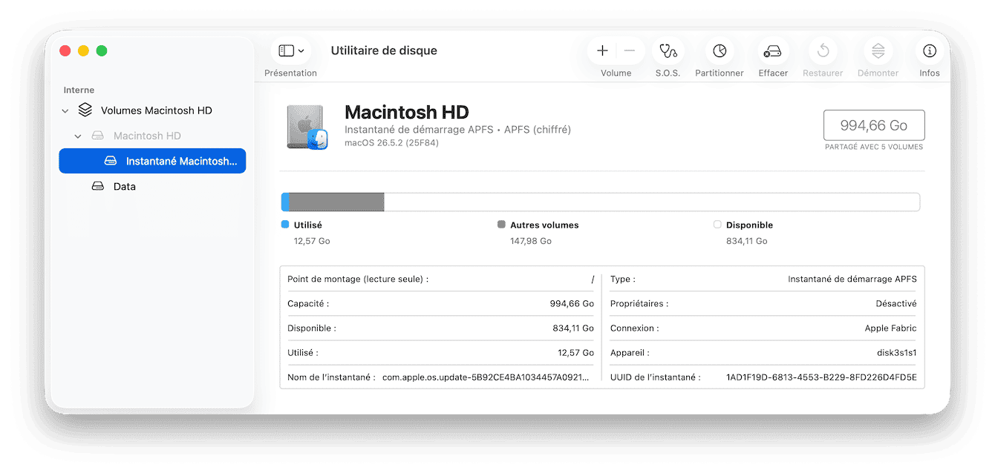Click the 994,66 Go capacity box
The height and width of the screenshot is (473, 995).
[x=874, y=125]
